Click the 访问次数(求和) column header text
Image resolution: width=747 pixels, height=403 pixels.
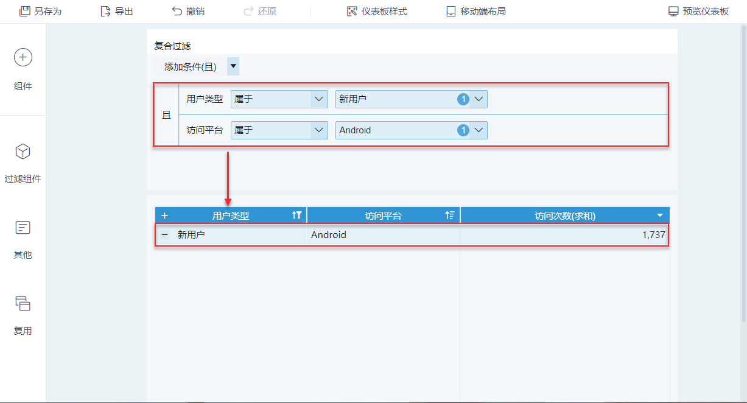point(565,216)
